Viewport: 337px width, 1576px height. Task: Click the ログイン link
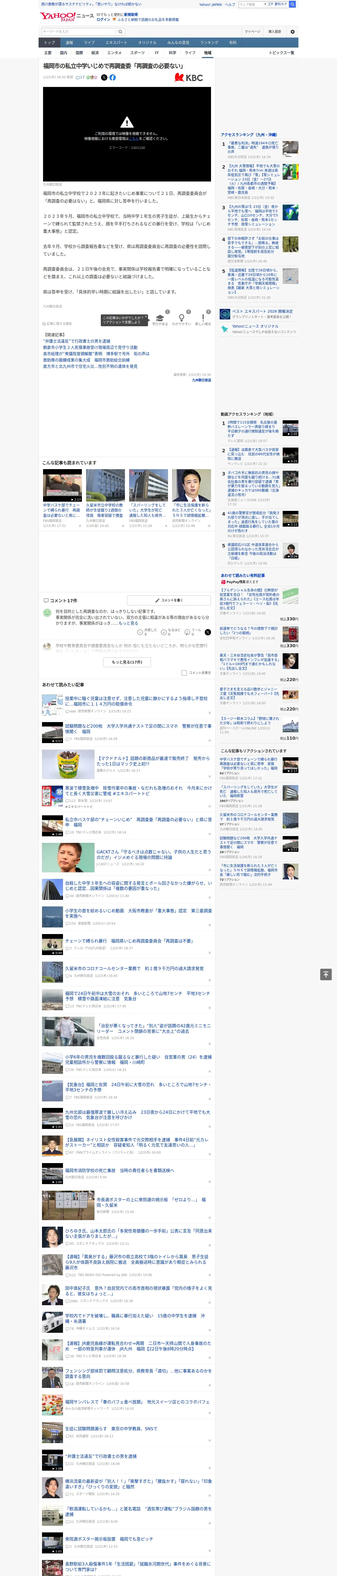103,20
